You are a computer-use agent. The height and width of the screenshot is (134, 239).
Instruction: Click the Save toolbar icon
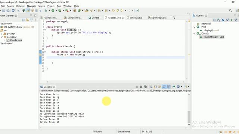4,11
